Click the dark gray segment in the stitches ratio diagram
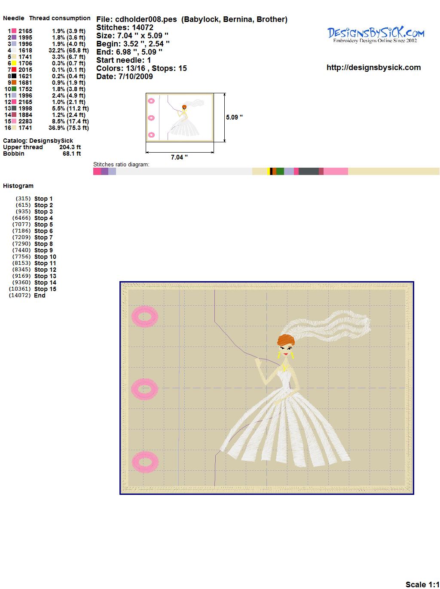440x589 pixels. 308,172
